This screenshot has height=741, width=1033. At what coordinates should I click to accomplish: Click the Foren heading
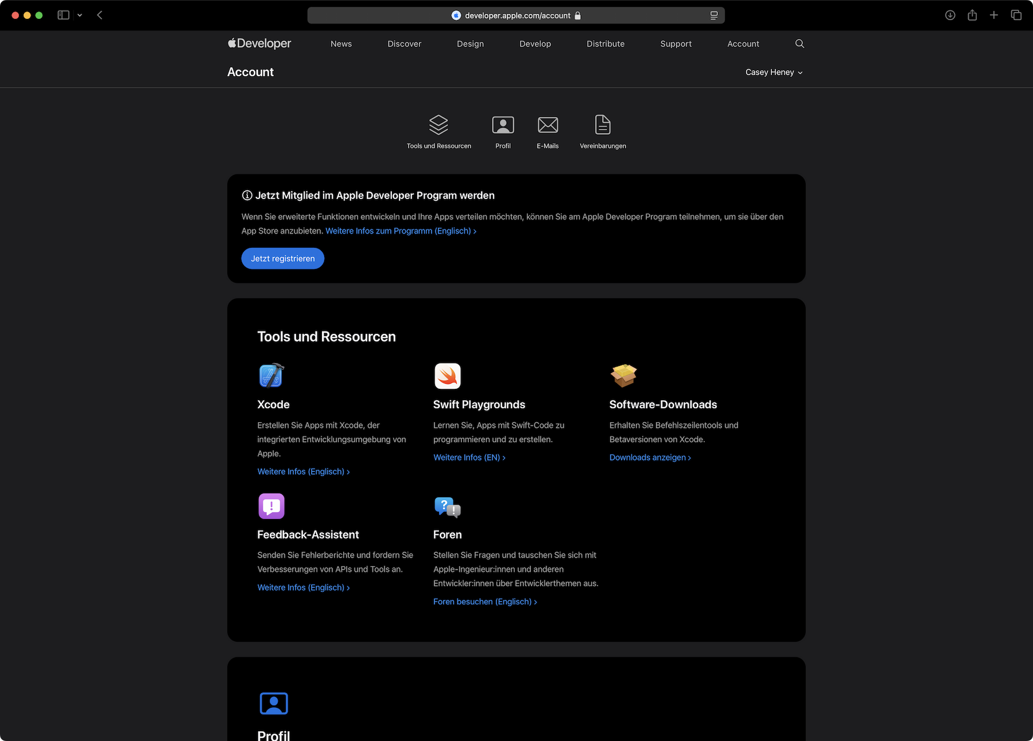pyautogui.click(x=448, y=535)
